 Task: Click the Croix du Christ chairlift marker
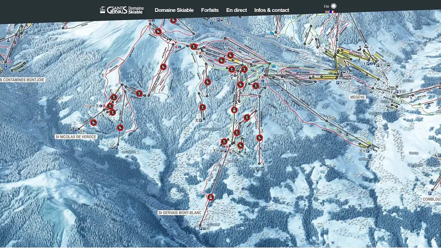(x=164, y=67)
